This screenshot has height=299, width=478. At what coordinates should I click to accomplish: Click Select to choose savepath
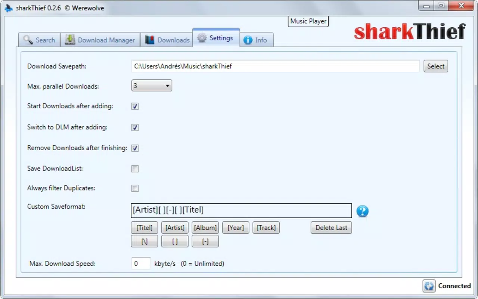pyautogui.click(x=436, y=66)
